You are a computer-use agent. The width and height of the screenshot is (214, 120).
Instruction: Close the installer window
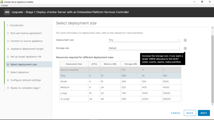click(x=210, y=2)
